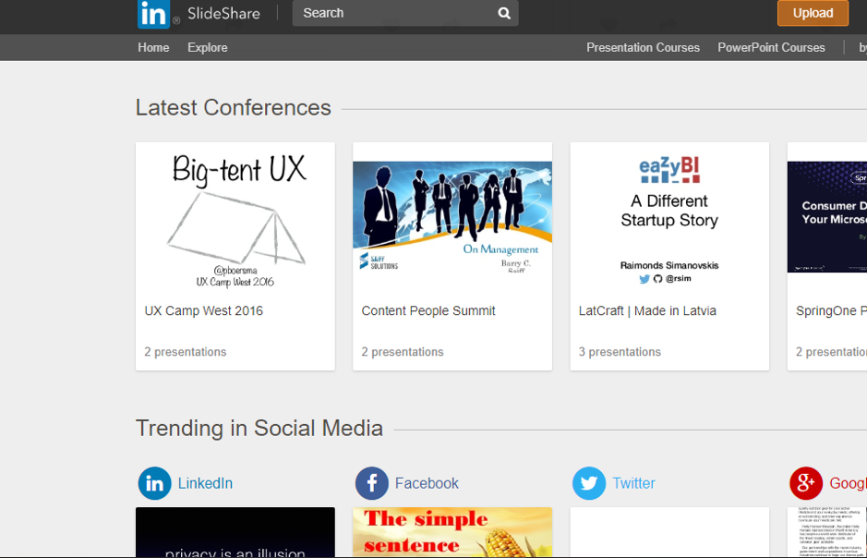Go to the Home menu item
This screenshot has width=867, height=558.
153,47
